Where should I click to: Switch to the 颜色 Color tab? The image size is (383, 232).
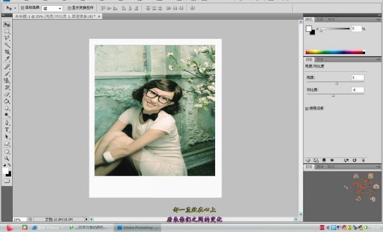tap(309, 20)
